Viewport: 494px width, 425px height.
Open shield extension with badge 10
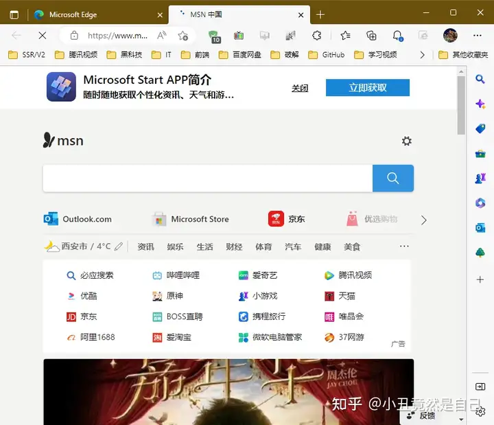215,36
